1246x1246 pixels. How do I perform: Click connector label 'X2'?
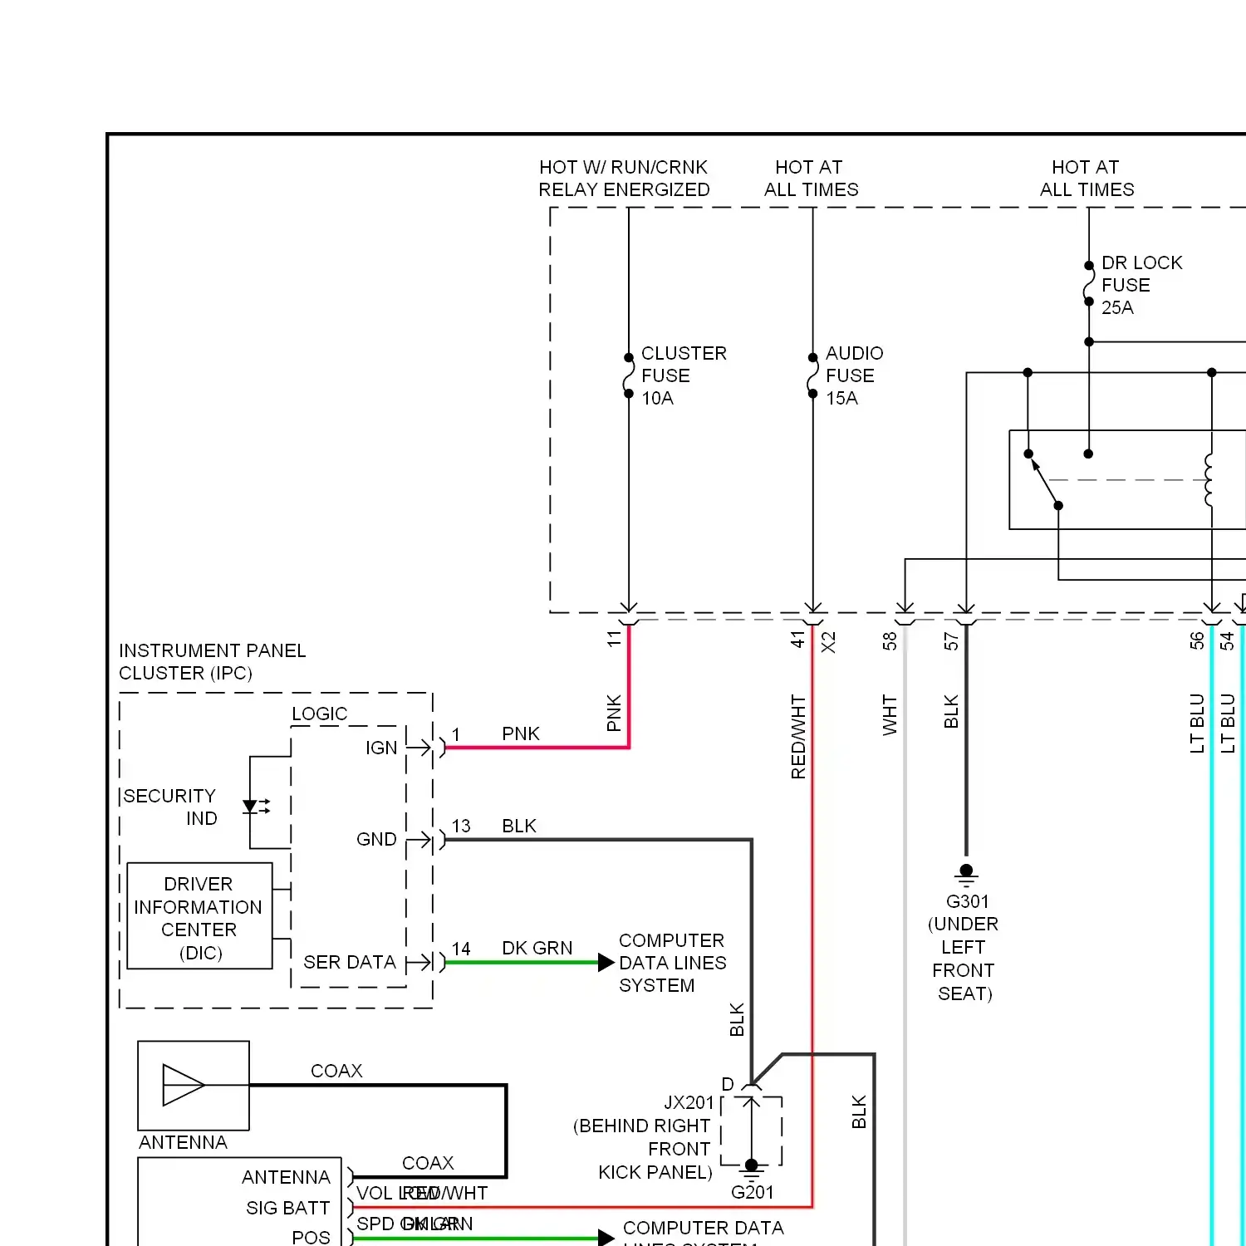coord(828,642)
